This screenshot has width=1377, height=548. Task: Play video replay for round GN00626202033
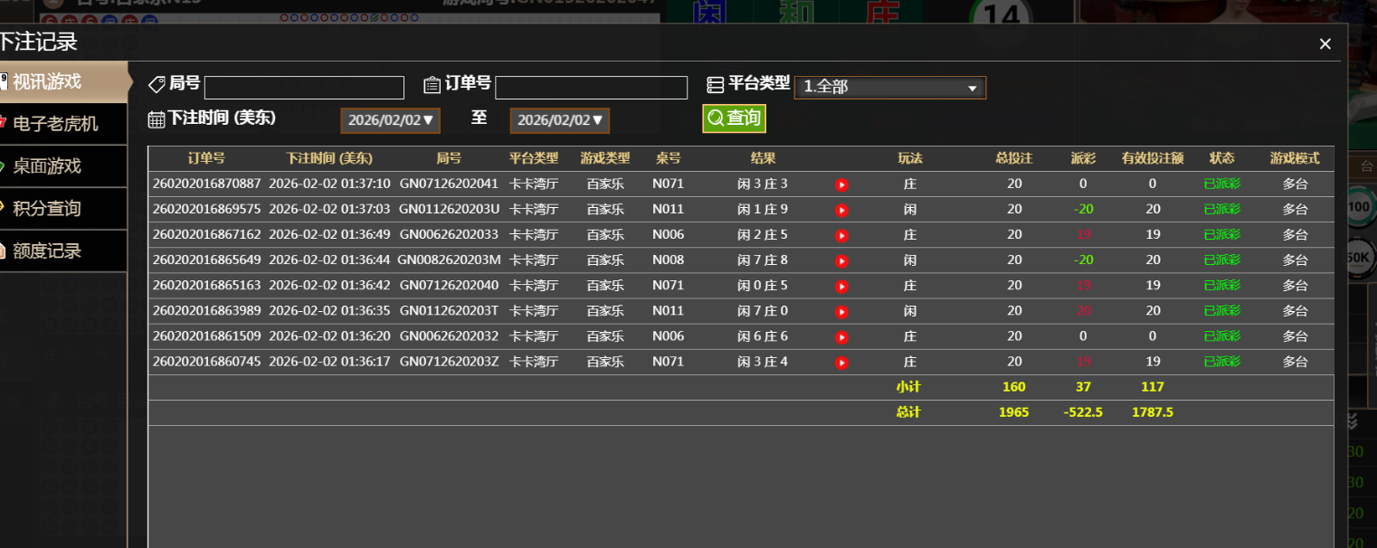841,235
